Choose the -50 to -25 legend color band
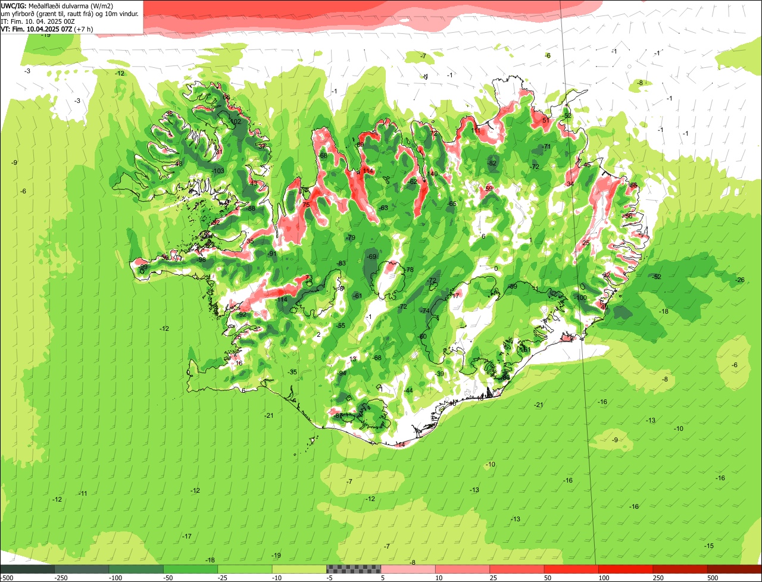Image resolution: width=762 pixels, height=582 pixels. click(x=190, y=569)
